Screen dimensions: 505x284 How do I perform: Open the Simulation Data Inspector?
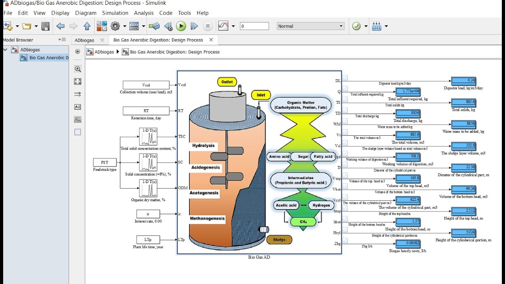click(x=223, y=26)
